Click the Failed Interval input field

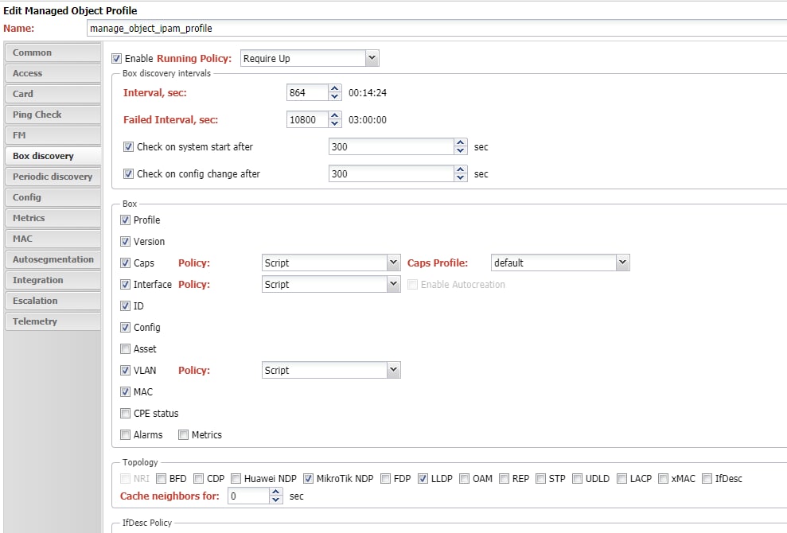[308, 120]
